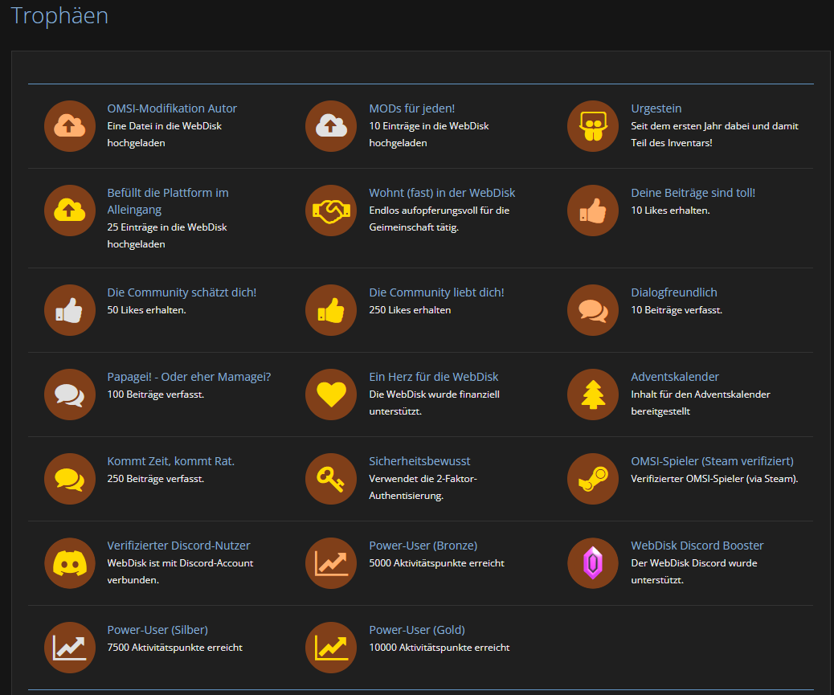Open the Papagei! - Oder eher Mamagei? link

coord(189,377)
